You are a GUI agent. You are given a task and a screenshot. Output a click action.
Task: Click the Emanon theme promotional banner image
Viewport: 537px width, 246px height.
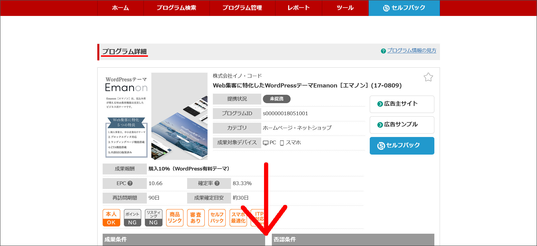pos(155,116)
